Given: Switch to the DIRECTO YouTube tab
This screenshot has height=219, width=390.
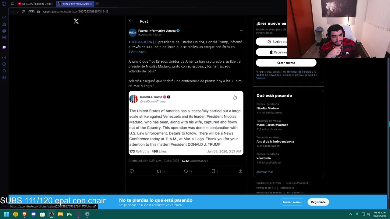Looking at the screenshot, I should point(35,4).
